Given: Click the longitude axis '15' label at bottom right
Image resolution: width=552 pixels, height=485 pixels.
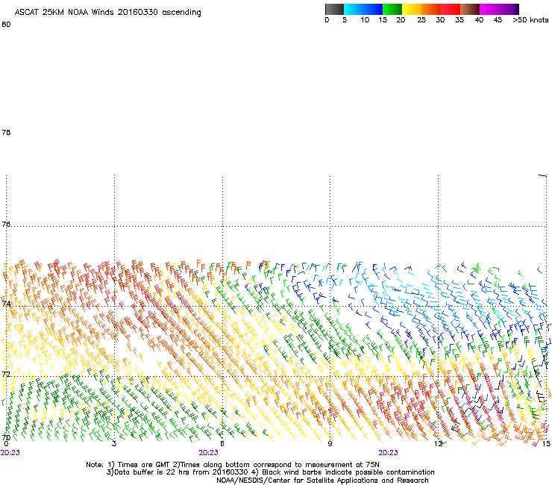Looking at the screenshot, I should tap(546, 444).
